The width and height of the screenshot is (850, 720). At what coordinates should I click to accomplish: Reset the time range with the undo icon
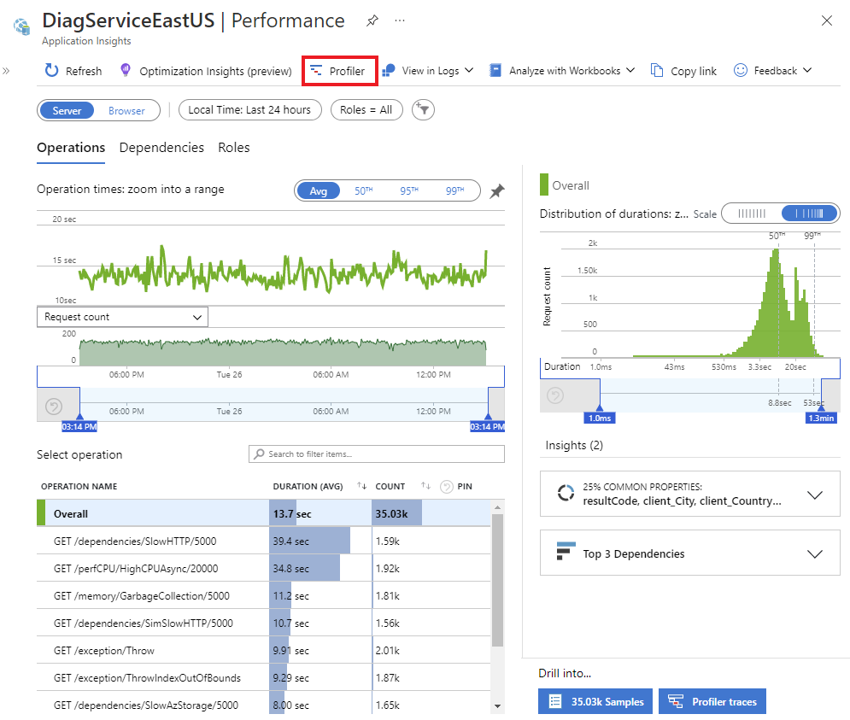tap(54, 406)
